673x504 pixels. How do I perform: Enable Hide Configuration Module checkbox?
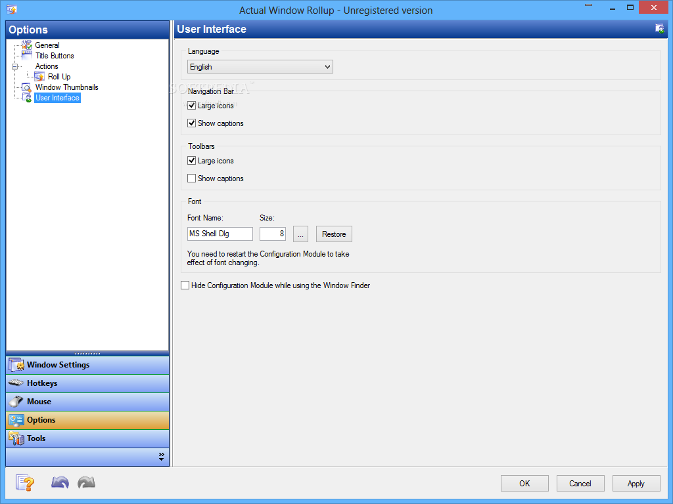tap(185, 285)
